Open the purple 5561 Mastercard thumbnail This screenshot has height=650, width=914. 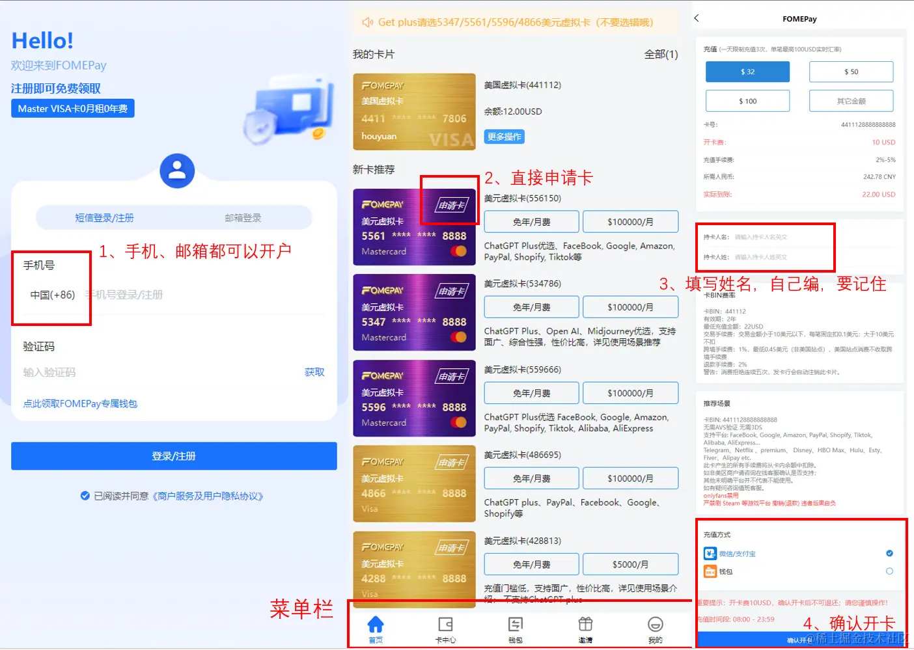pyautogui.click(x=414, y=227)
